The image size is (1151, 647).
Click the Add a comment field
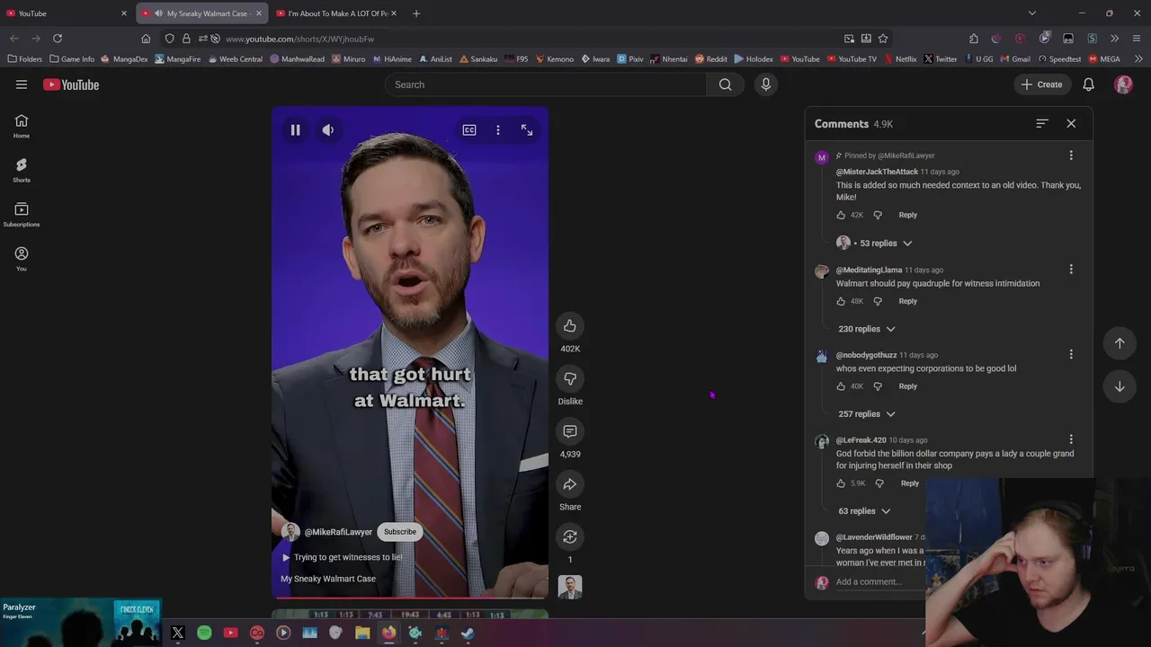pos(879,582)
